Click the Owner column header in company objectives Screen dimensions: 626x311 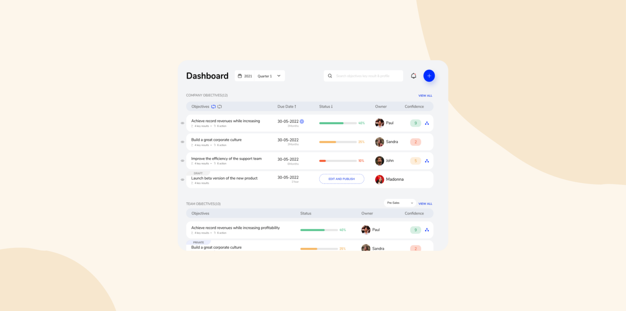pyautogui.click(x=381, y=106)
